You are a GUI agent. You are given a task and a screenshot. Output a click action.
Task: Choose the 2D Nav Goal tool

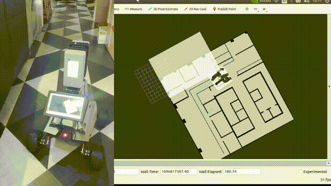tap(195, 9)
